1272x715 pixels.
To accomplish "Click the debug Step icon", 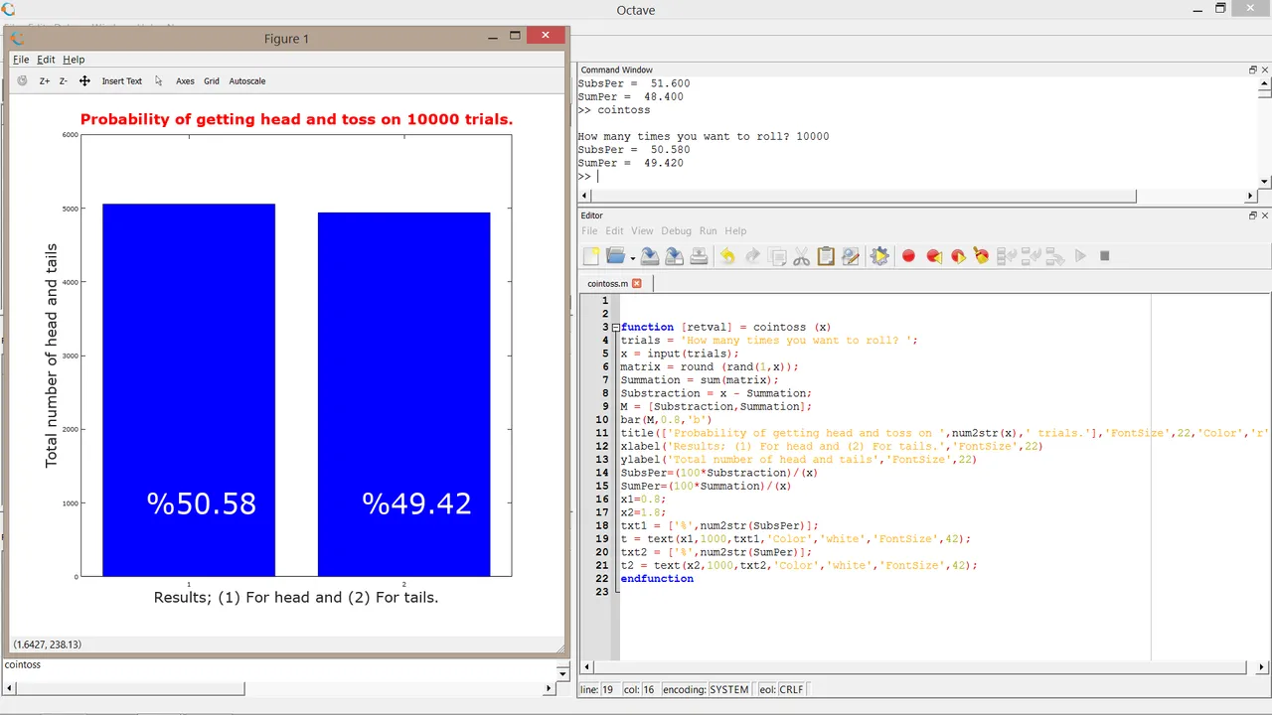I will [1007, 256].
